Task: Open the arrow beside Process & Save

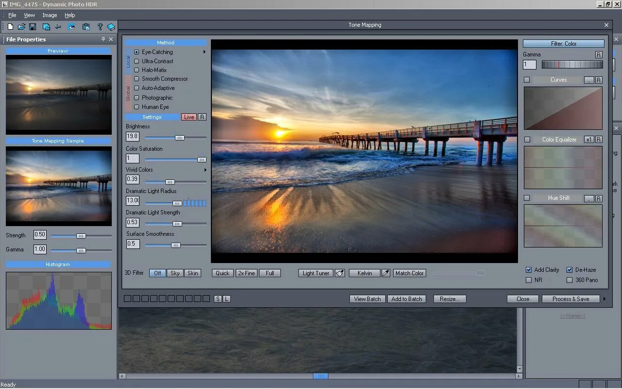Action: click(605, 299)
